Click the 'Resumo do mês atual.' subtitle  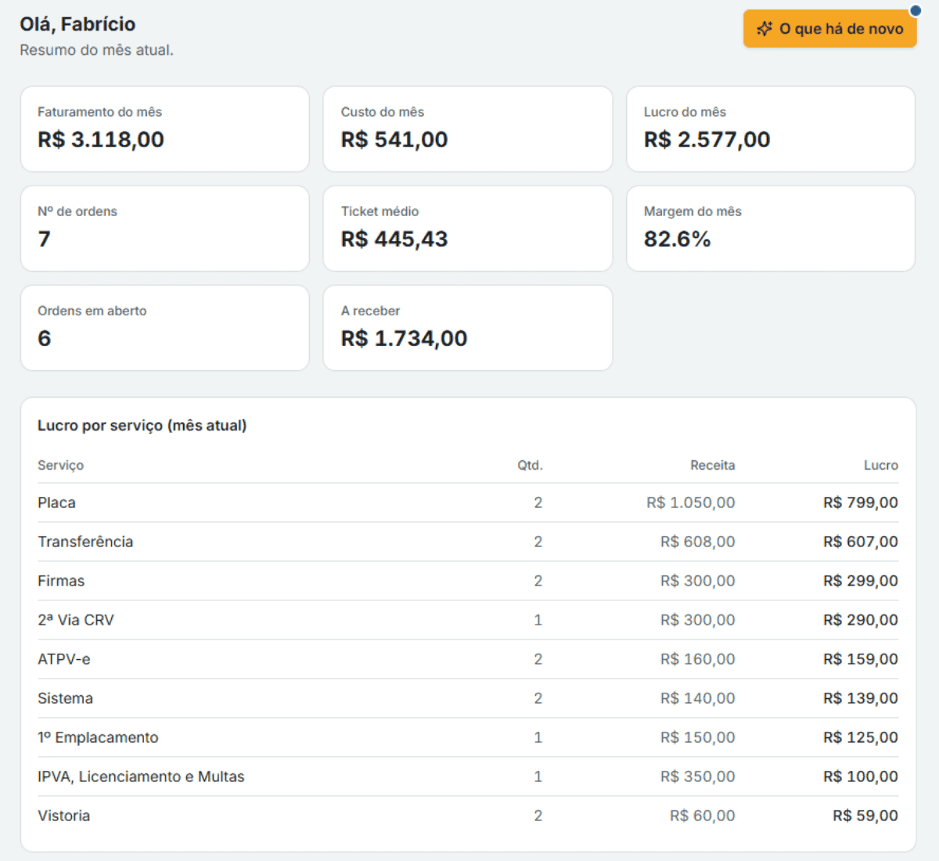[97, 50]
